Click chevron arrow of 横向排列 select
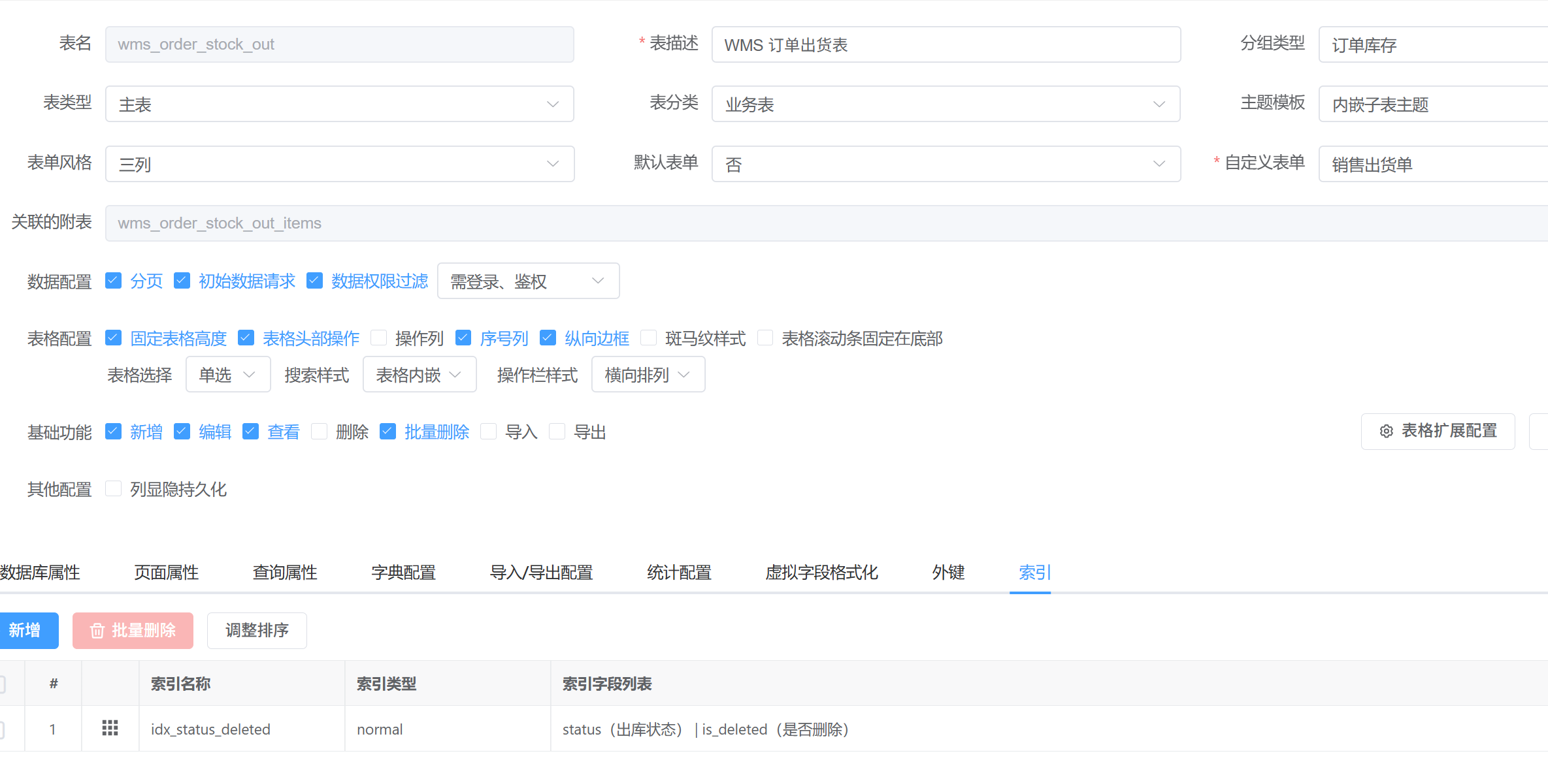The width and height of the screenshot is (1548, 777). pos(683,375)
